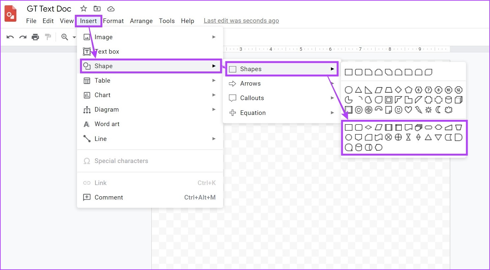Insert the lightning bolt shape
The height and width of the screenshot is (270, 490).
(x=419, y=110)
